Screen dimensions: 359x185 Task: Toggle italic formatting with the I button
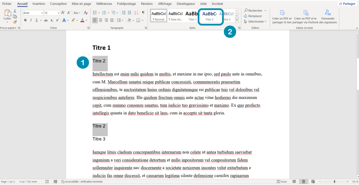click(31, 20)
